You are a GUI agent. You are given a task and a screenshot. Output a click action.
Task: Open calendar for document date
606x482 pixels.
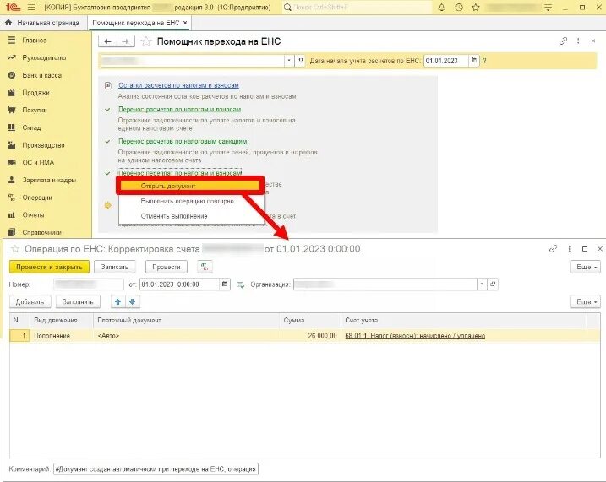[225, 284]
